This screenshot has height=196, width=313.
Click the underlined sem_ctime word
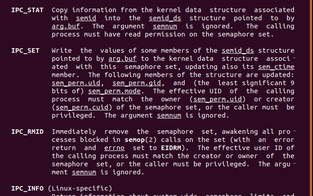pos(276,67)
